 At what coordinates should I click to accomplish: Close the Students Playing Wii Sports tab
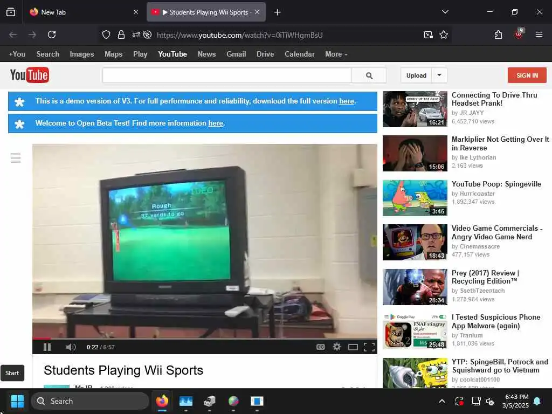click(257, 12)
